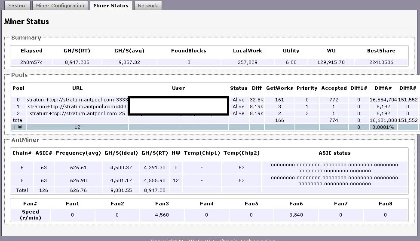Click the Miner Status page heading
The width and height of the screenshot is (420, 241).
(x=27, y=21)
